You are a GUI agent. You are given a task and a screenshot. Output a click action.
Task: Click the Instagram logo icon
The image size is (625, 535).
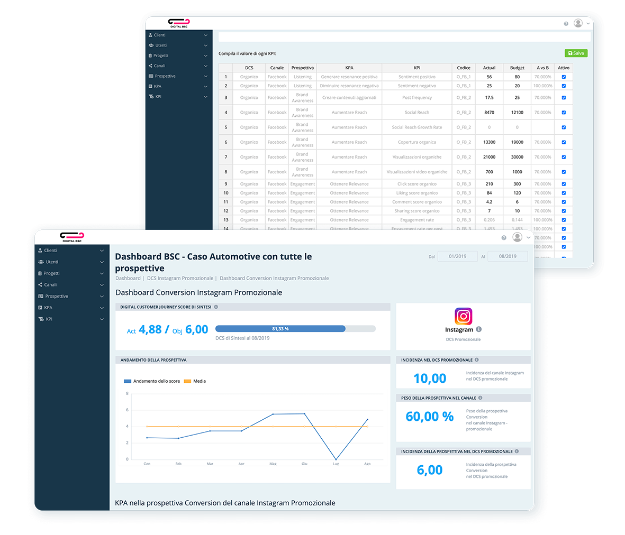pyautogui.click(x=463, y=316)
